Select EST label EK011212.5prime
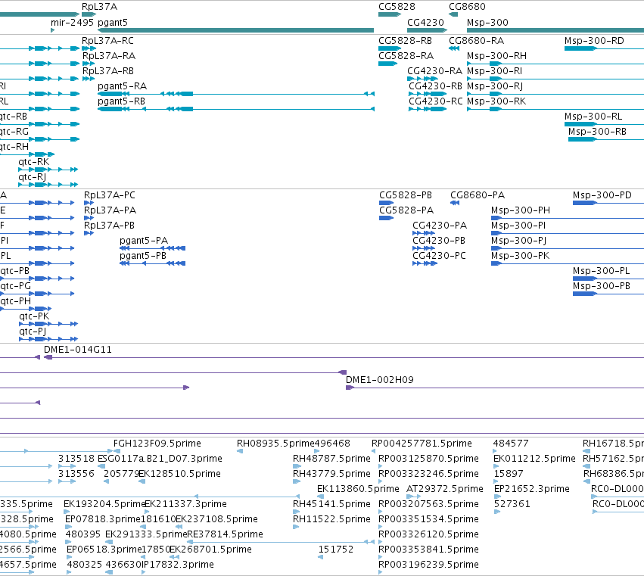The image size is (644, 576). [534, 459]
